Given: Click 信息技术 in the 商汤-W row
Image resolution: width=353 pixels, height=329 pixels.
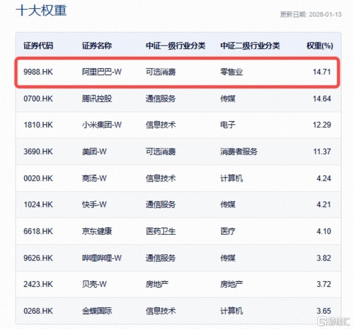Looking at the screenshot, I should (160, 179).
